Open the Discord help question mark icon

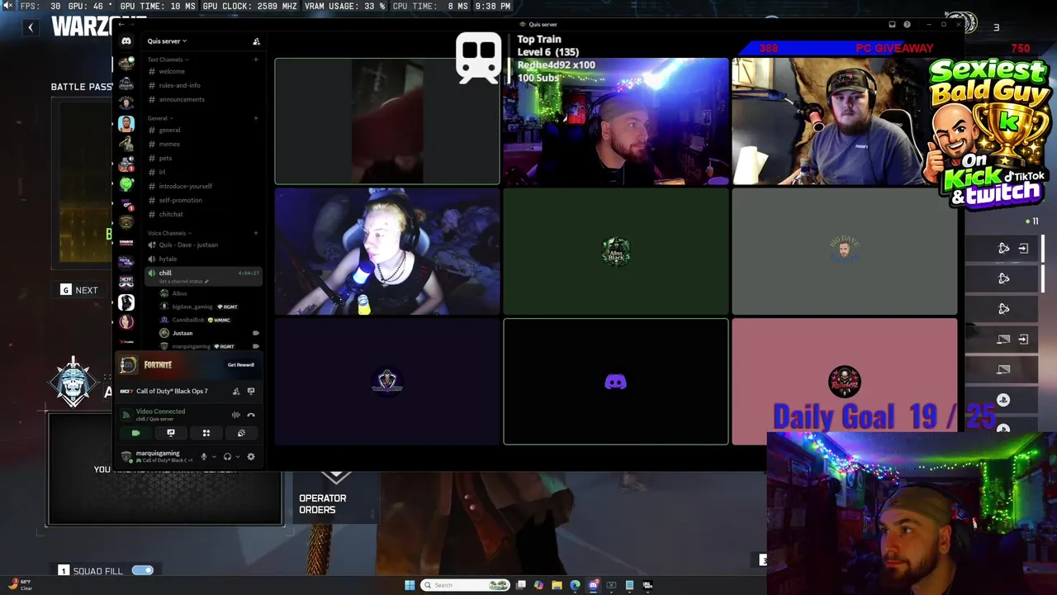click(907, 24)
